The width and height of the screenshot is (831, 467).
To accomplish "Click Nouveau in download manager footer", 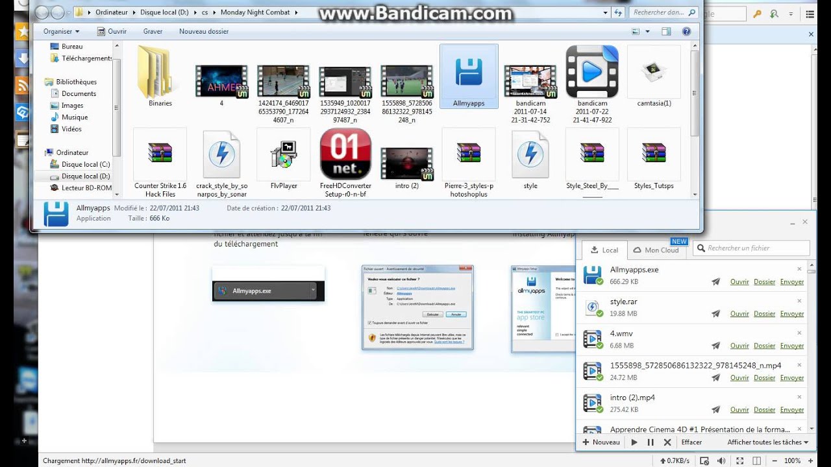I will [601, 442].
